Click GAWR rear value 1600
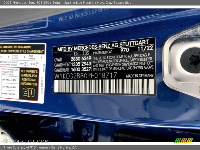This screenshot has width=200, height=150. coord(76,69)
